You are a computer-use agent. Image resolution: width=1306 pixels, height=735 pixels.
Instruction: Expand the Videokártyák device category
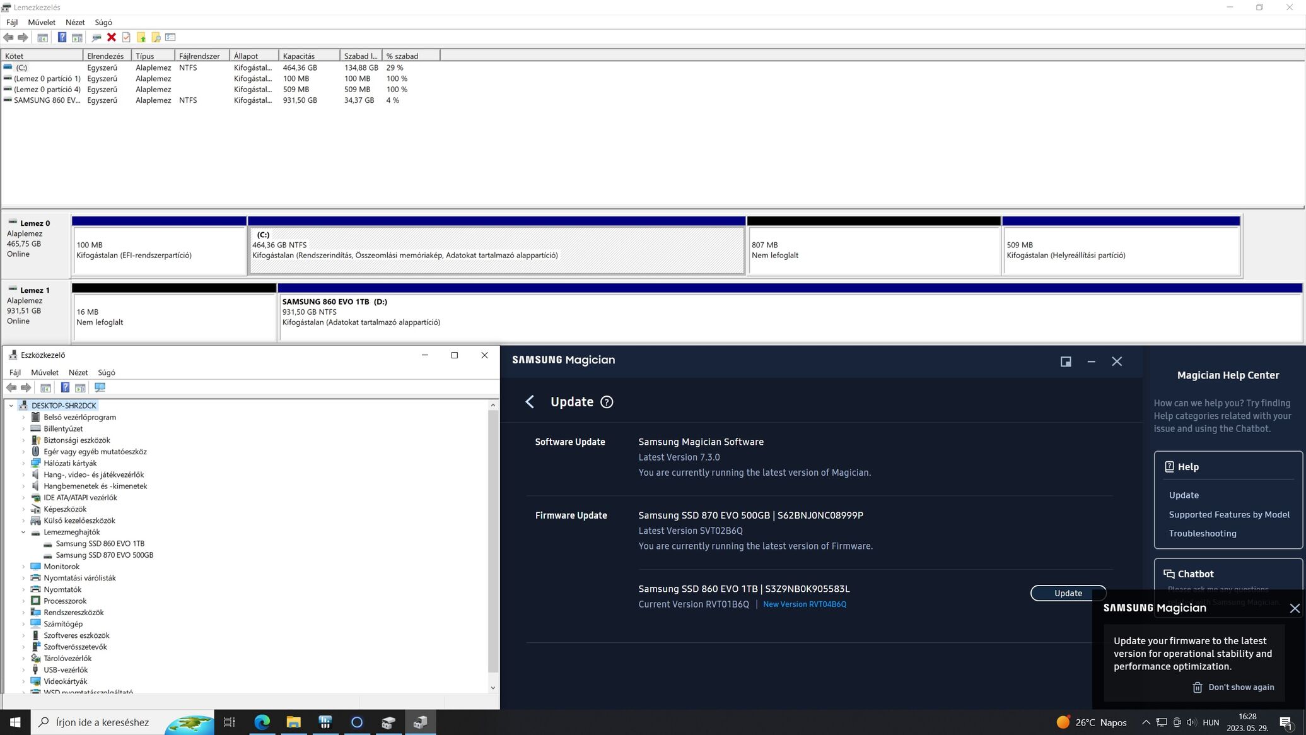(23, 681)
